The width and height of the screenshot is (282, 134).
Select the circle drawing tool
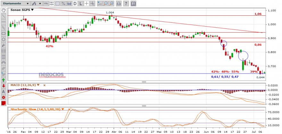(4, 39)
